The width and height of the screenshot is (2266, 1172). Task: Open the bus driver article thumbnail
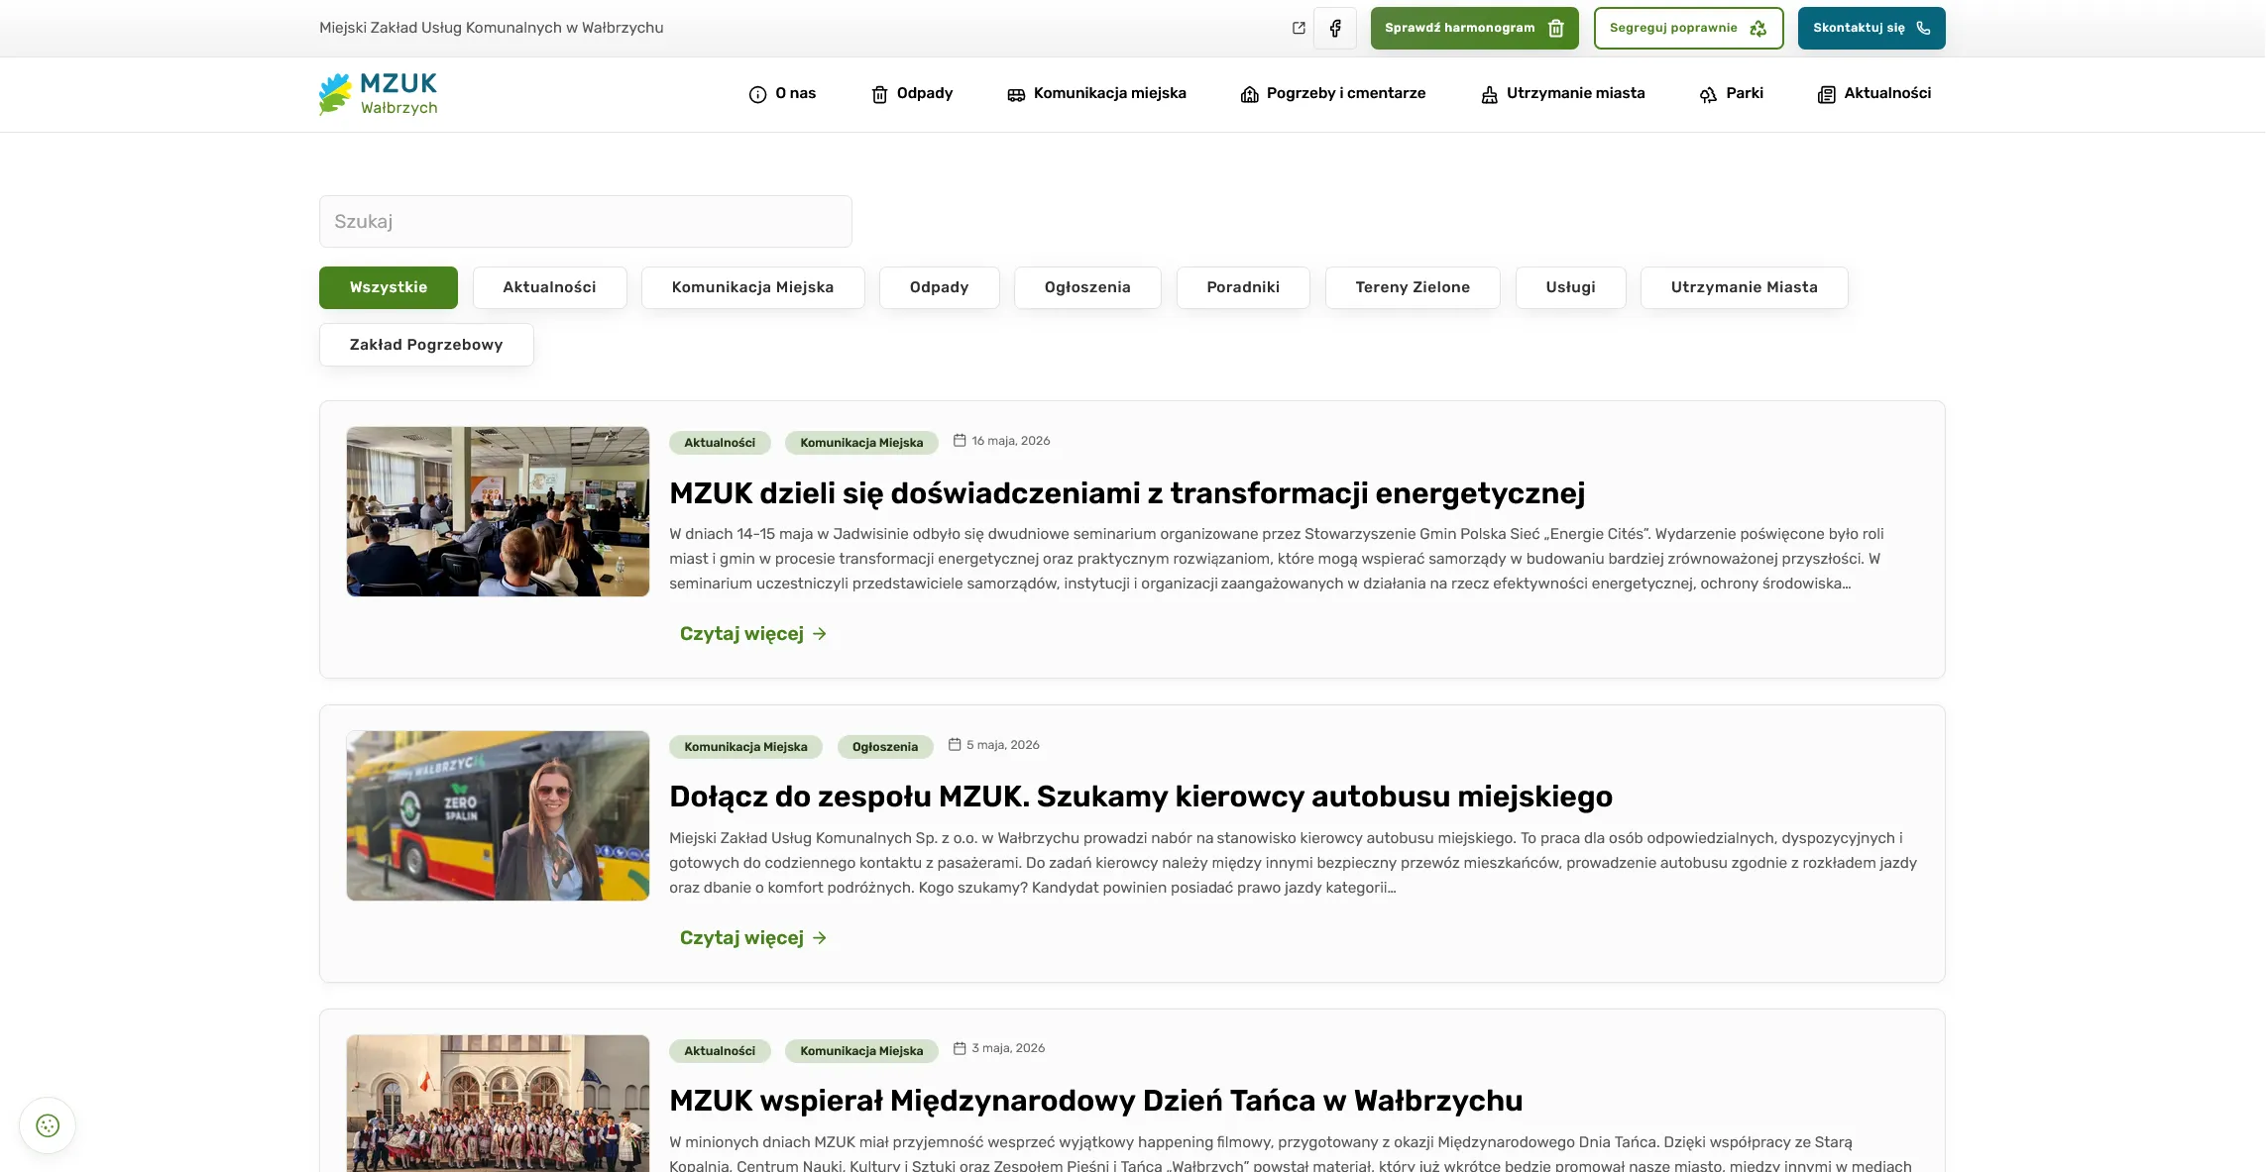tap(498, 815)
